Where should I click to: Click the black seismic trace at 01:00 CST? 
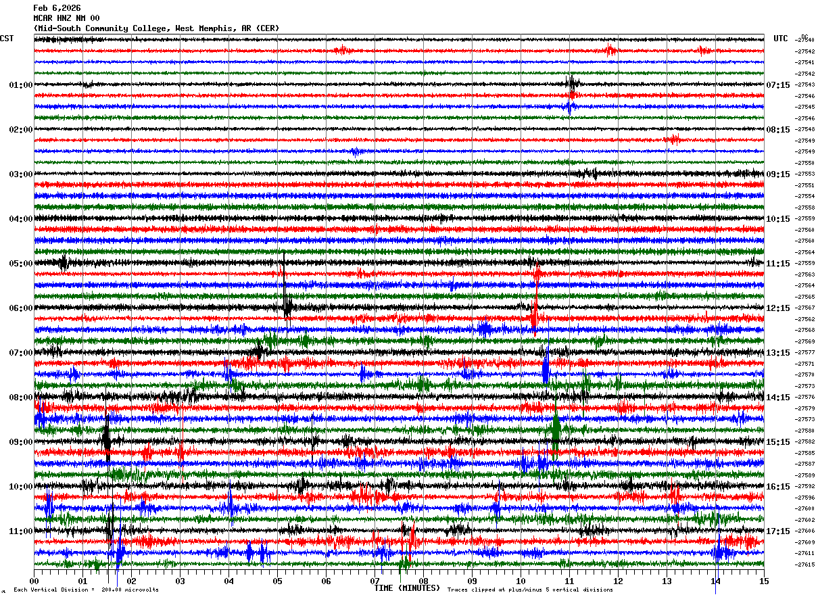[399, 85]
